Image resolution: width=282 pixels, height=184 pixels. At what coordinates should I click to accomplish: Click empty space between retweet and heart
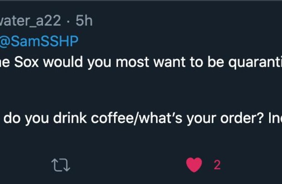[128, 165]
